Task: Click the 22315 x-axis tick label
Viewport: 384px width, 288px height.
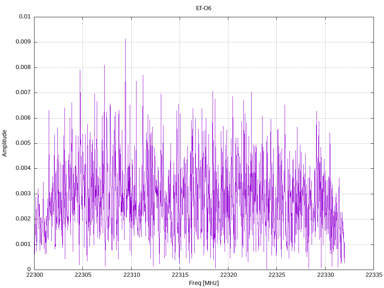Action: coord(180,275)
